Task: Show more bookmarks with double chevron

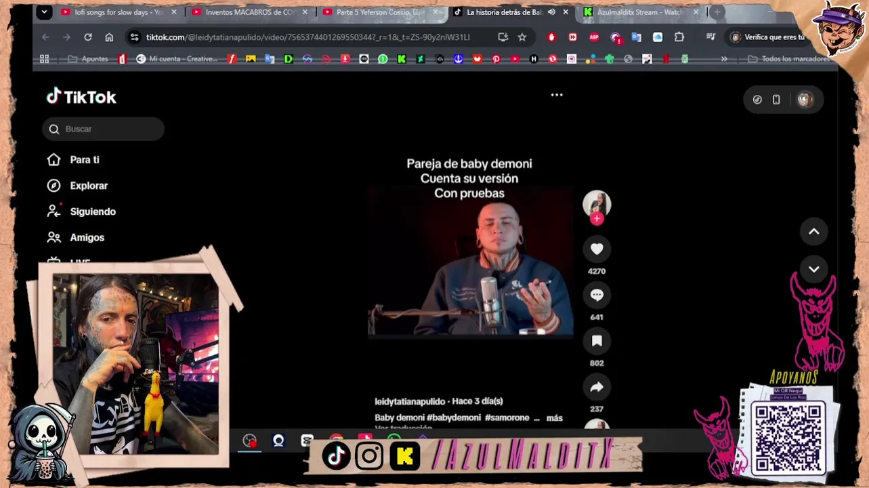Action: (724, 59)
